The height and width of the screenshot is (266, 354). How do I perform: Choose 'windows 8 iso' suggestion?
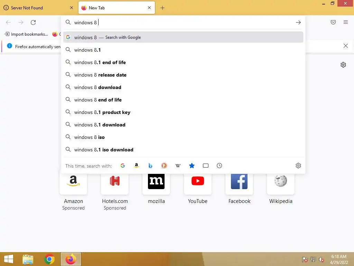[183, 137]
